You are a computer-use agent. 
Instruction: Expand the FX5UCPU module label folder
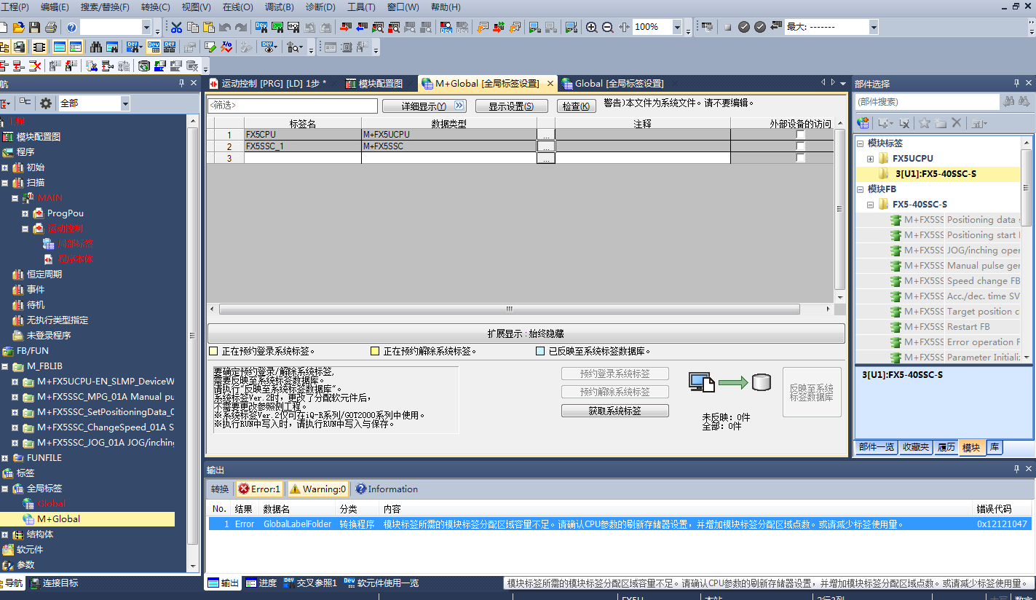(x=870, y=159)
